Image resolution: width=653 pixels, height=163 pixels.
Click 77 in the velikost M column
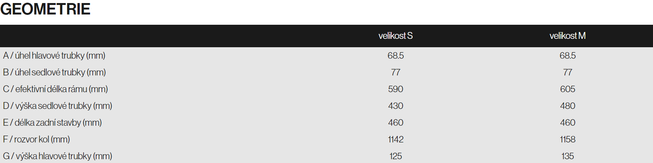point(568,72)
